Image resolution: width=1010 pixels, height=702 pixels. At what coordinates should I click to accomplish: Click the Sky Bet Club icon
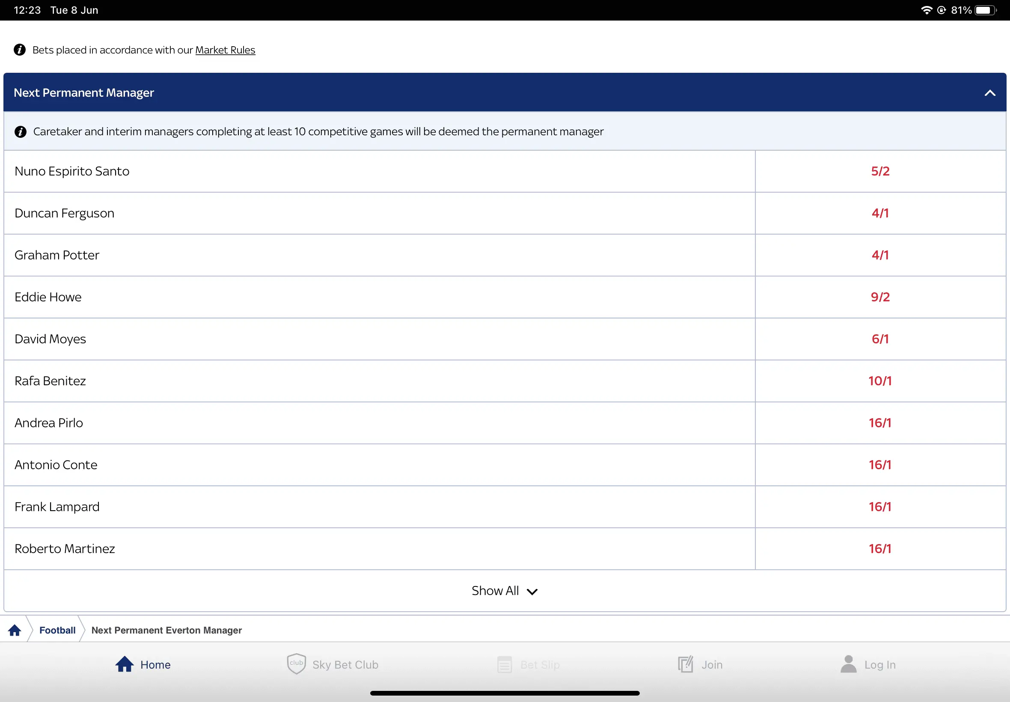(x=295, y=664)
